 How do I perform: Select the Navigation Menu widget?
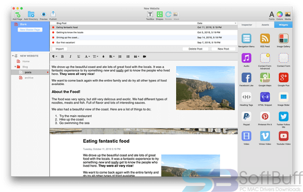pos(246,38)
